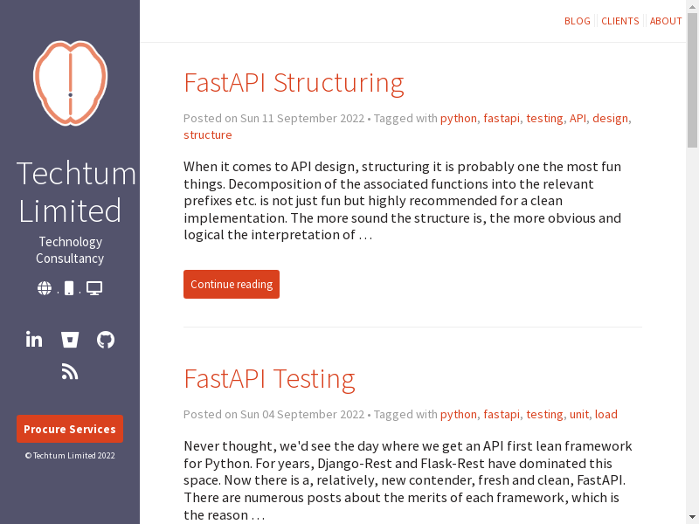This screenshot has height=524, width=699.
Task: Open the LinkedIn profile icon
Action: pyautogui.click(x=34, y=340)
